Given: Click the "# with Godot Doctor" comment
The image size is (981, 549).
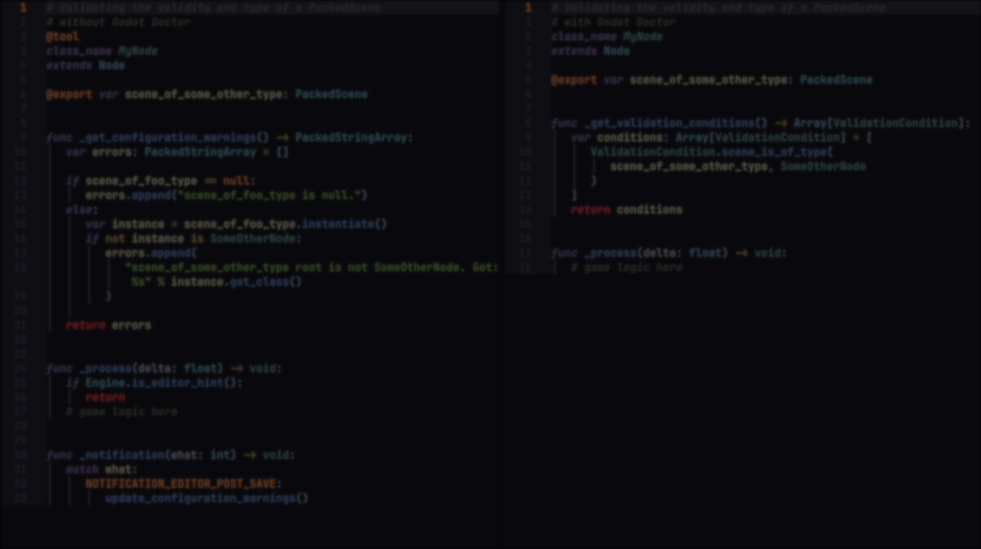Looking at the screenshot, I should tap(613, 22).
